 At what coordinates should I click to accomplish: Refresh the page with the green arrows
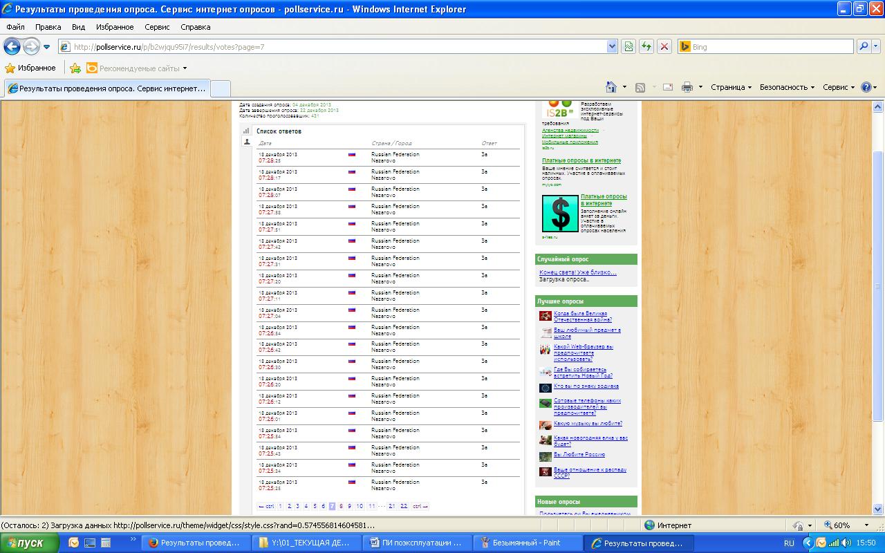646,47
